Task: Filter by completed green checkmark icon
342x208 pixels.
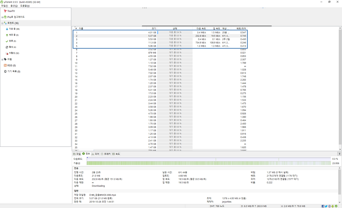Action: click(x=7, y=41)
